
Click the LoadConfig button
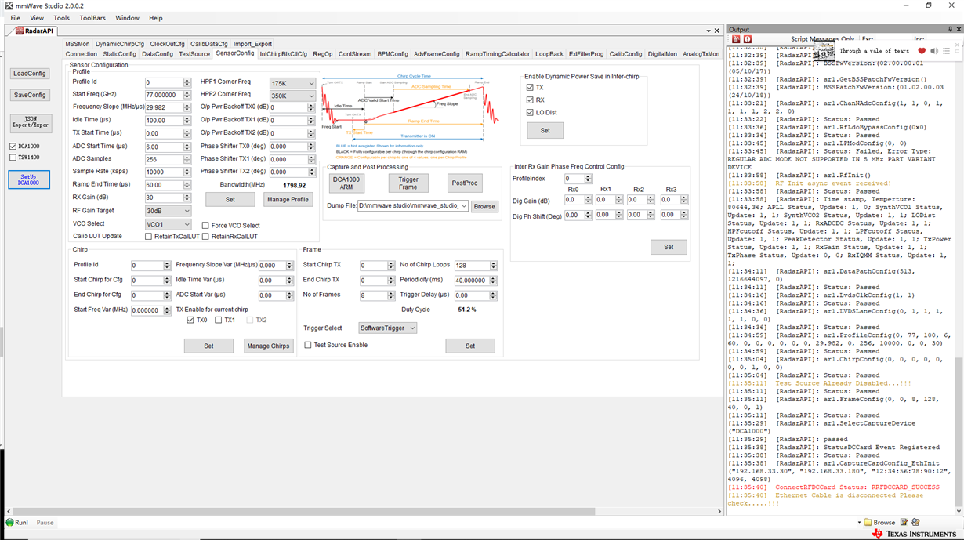pyautogui.click(x=30, y=74)
